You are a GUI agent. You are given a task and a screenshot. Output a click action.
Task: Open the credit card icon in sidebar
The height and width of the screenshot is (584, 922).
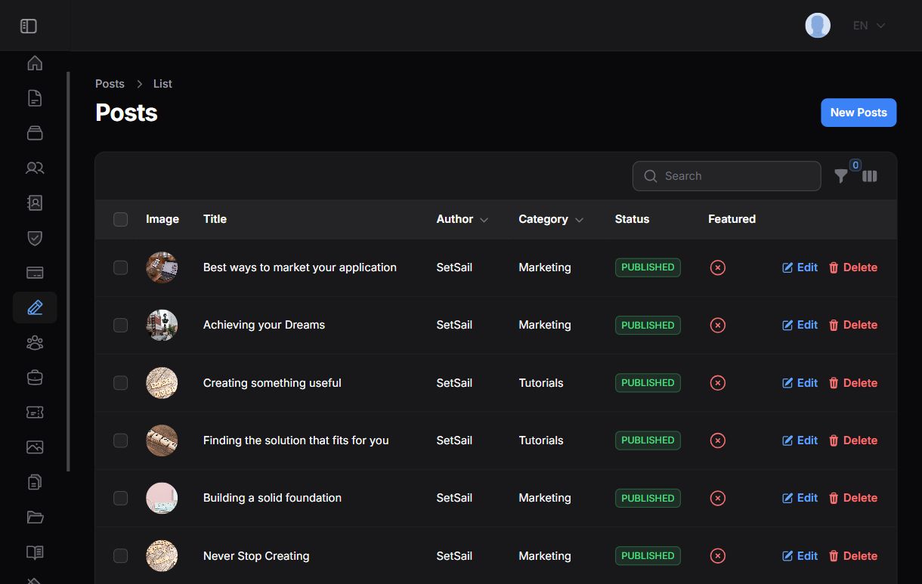click(35, 273)
